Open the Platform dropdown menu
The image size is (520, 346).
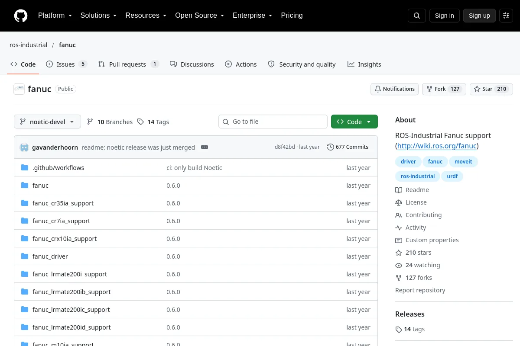(x=55, y=16)
